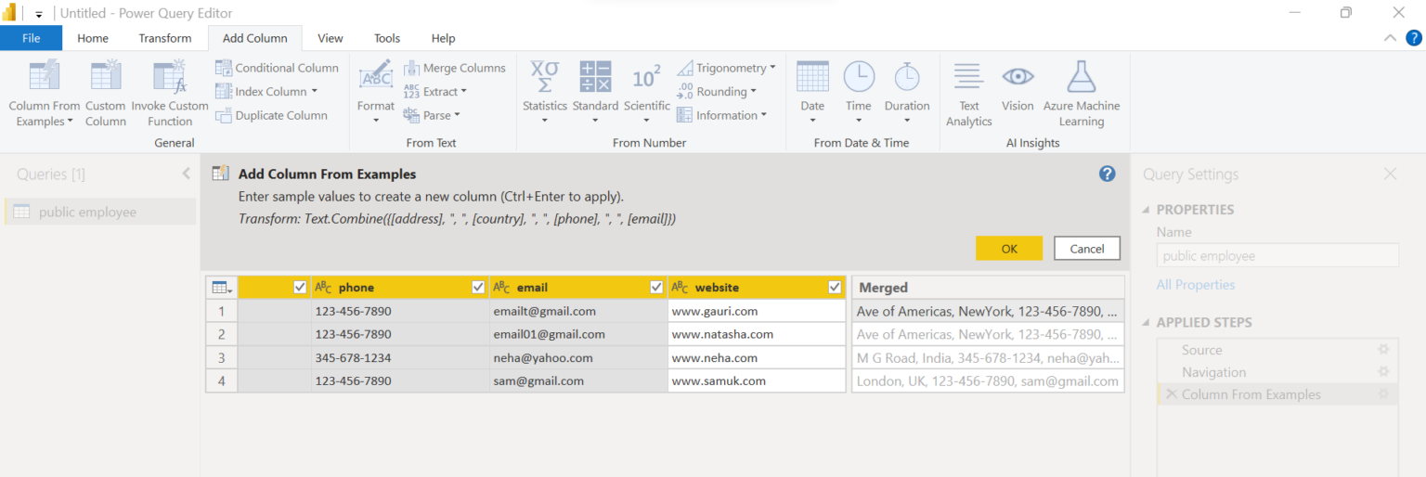This screenshot has height=477, width=1426.
Task: Toggle the website column checkbox
Action: 835,288
